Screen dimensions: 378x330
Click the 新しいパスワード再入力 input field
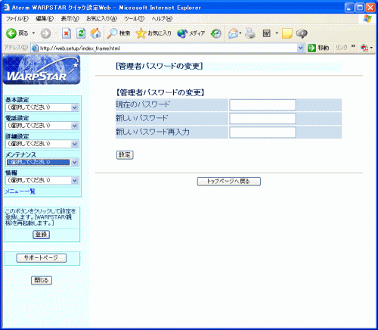[x=262, y=132]
